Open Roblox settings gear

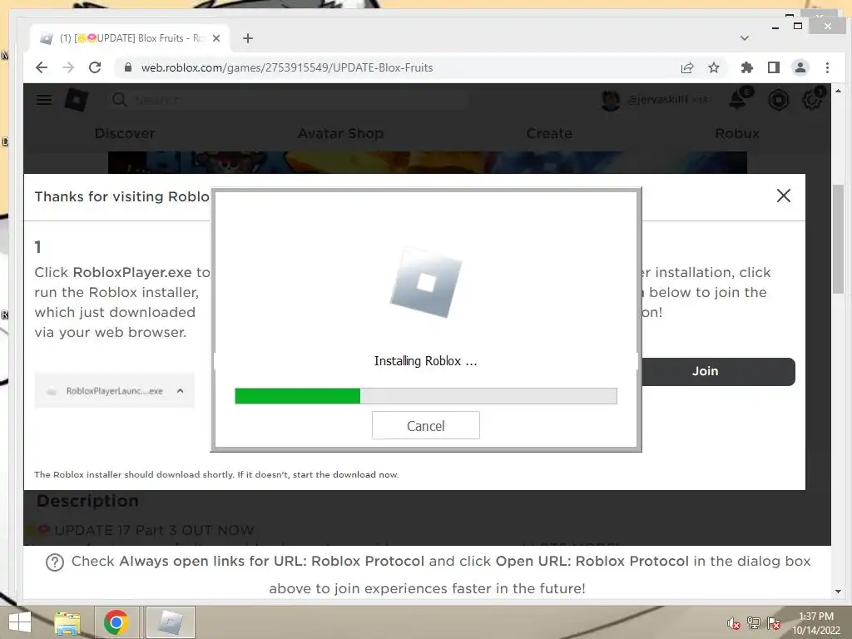[x=812, y=100]
